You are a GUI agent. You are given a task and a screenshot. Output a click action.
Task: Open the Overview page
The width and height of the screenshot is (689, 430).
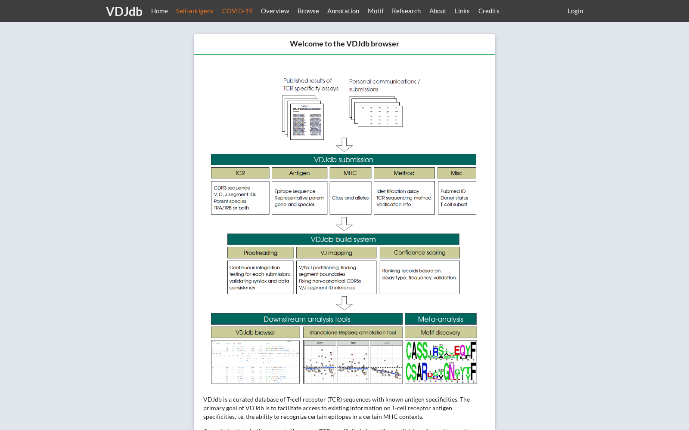(275, 11)
